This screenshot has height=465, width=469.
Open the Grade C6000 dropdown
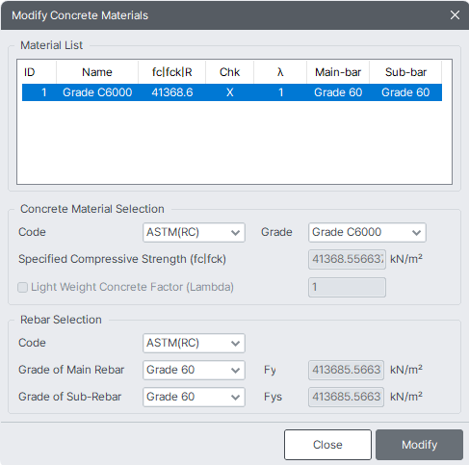point(367,232)
